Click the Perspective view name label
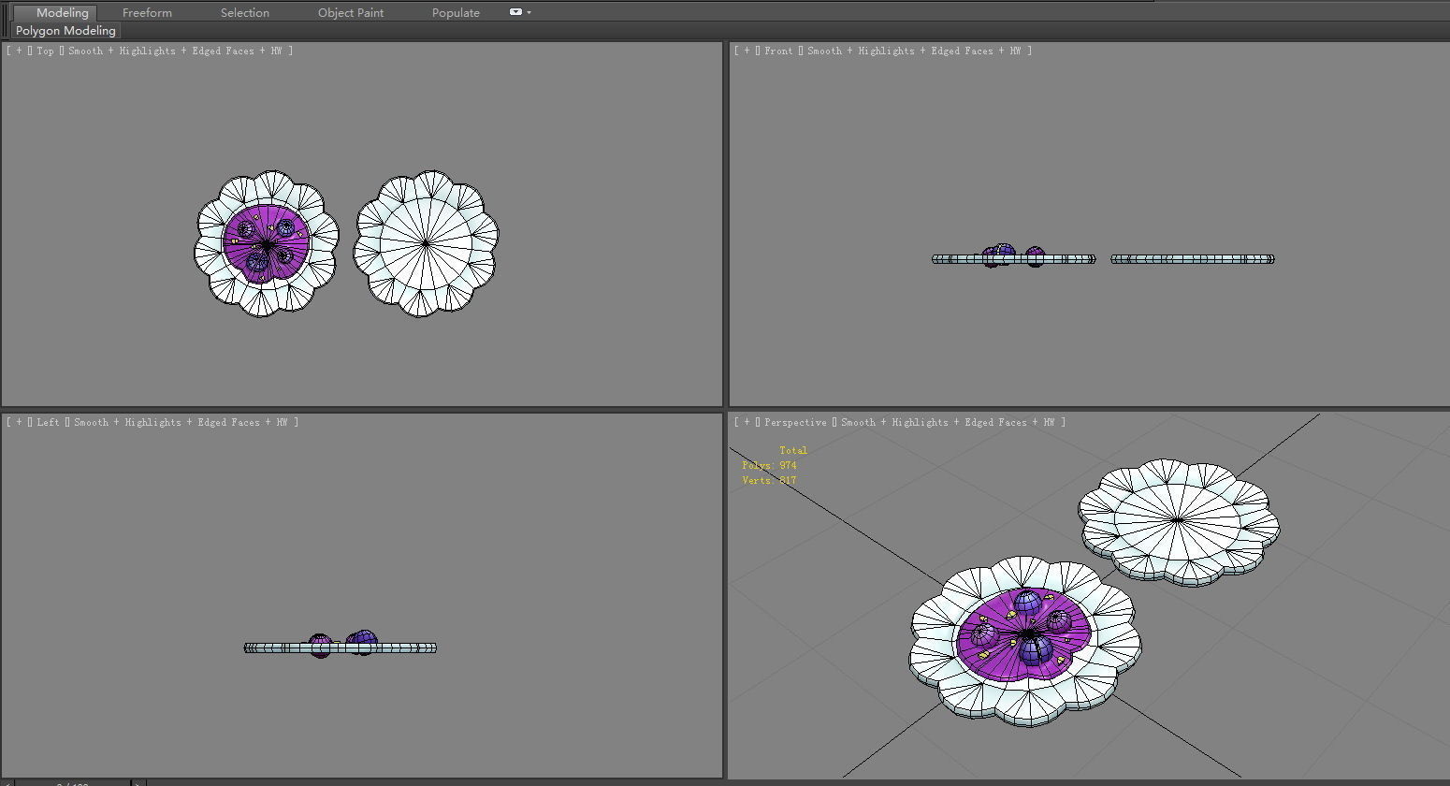Viewport: 1450px width, 786px height. pos(795,422)
